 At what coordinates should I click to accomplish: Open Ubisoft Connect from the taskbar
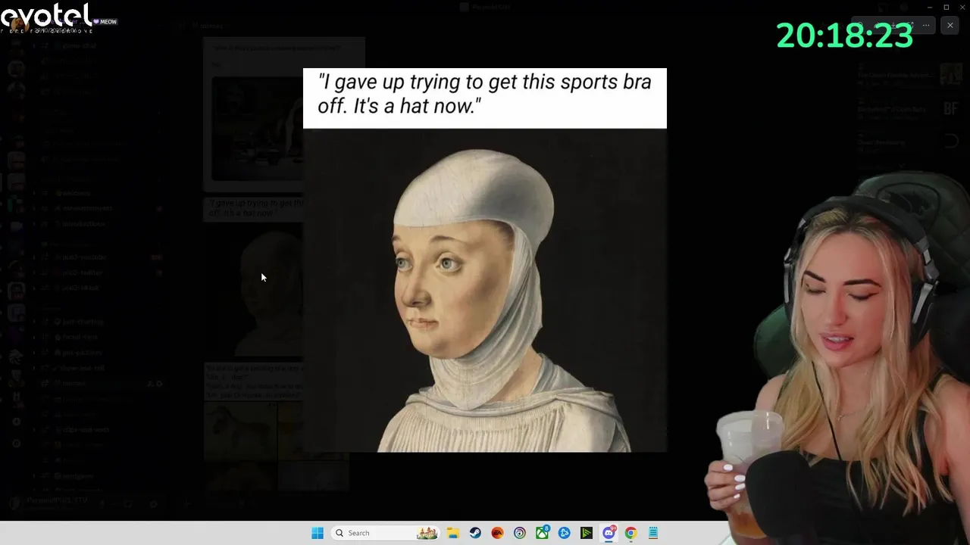[x=519, y=533]
